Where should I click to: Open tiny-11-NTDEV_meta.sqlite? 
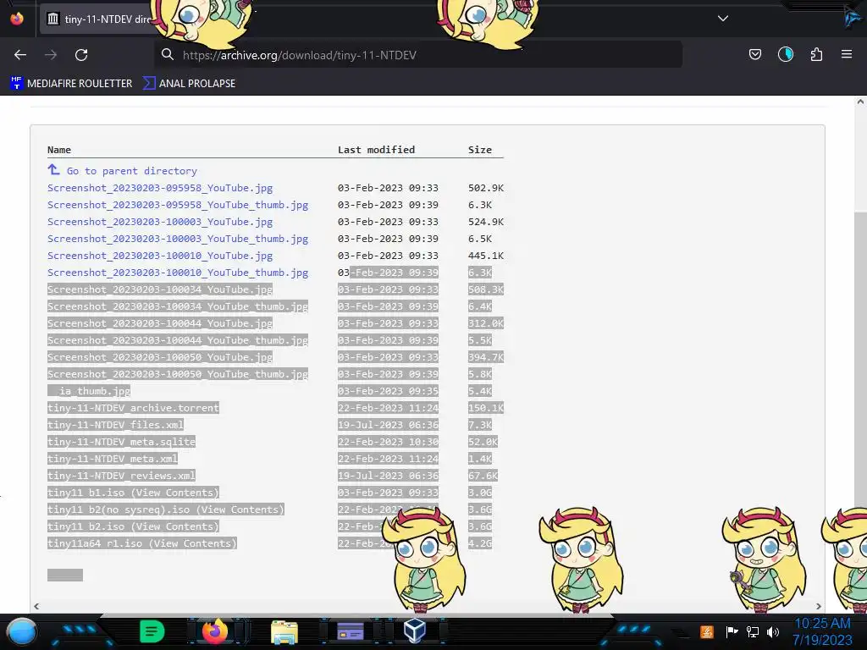(122, 442)
